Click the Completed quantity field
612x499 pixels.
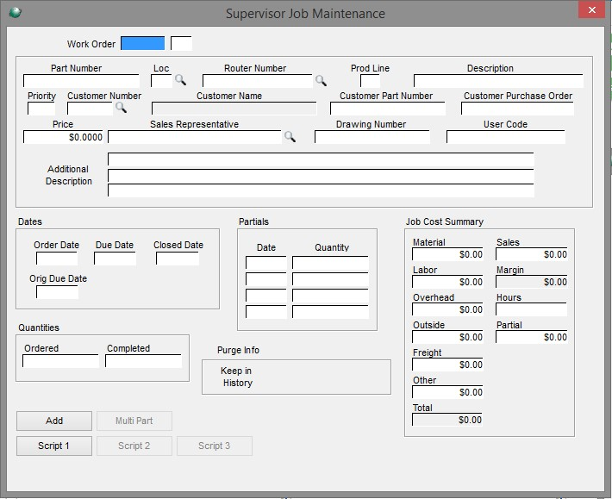[144, 361]
